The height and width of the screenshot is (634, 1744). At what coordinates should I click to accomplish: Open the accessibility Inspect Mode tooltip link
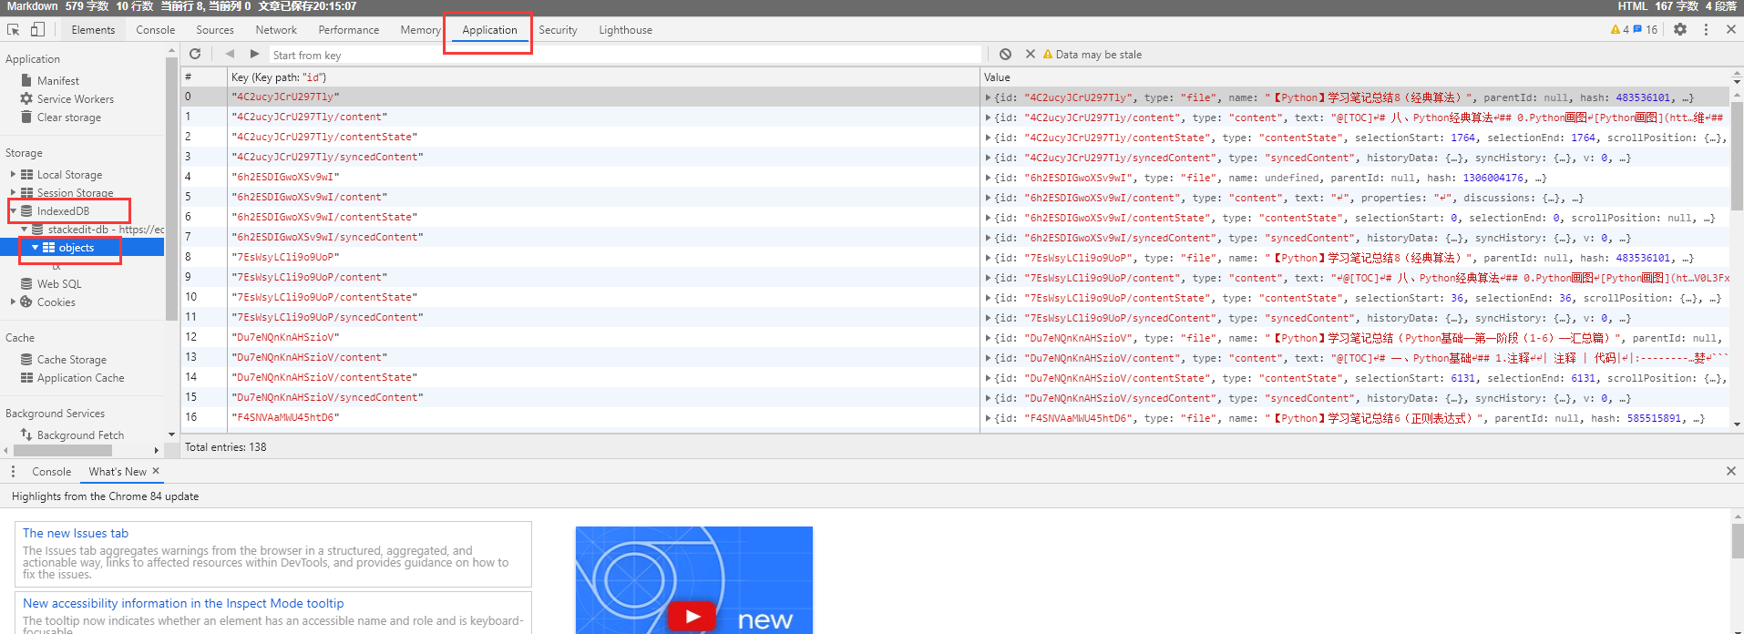[183, 603]
